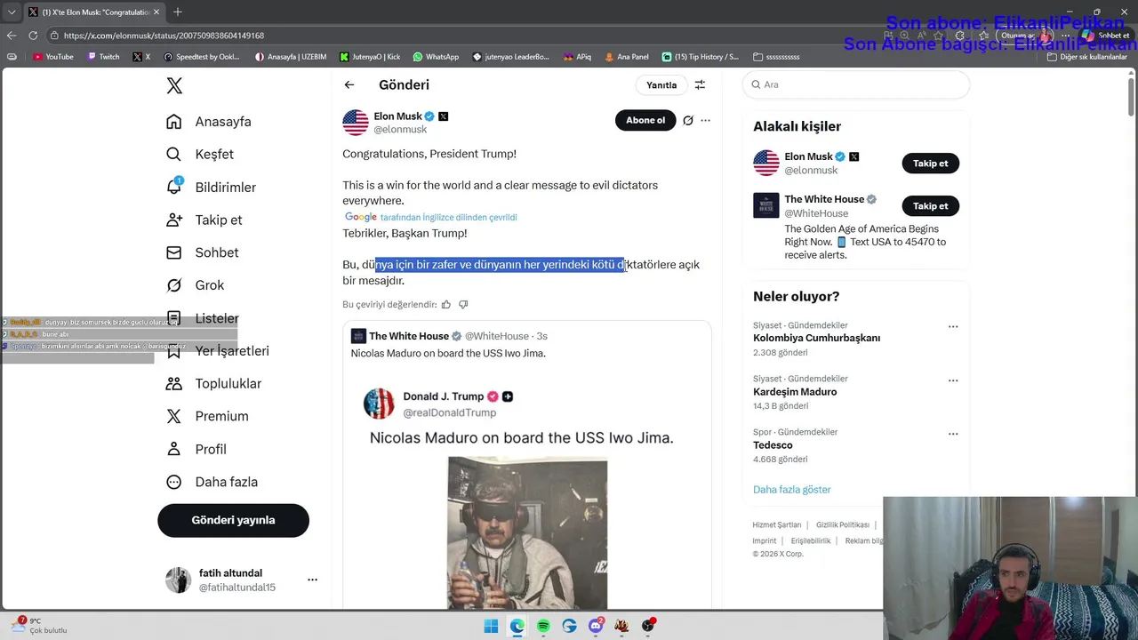
Task: Open the WhatsApp bookmark
Action: click(x=436, y=57)
